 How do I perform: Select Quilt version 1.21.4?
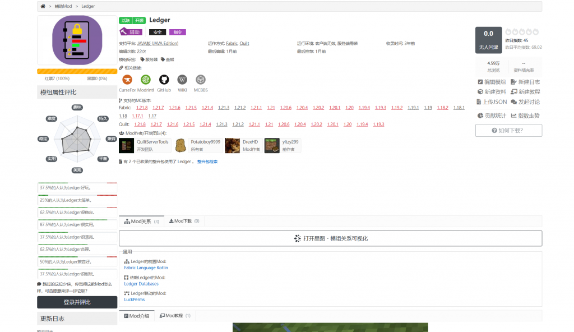pyautogui.click(x=205, y=125)
